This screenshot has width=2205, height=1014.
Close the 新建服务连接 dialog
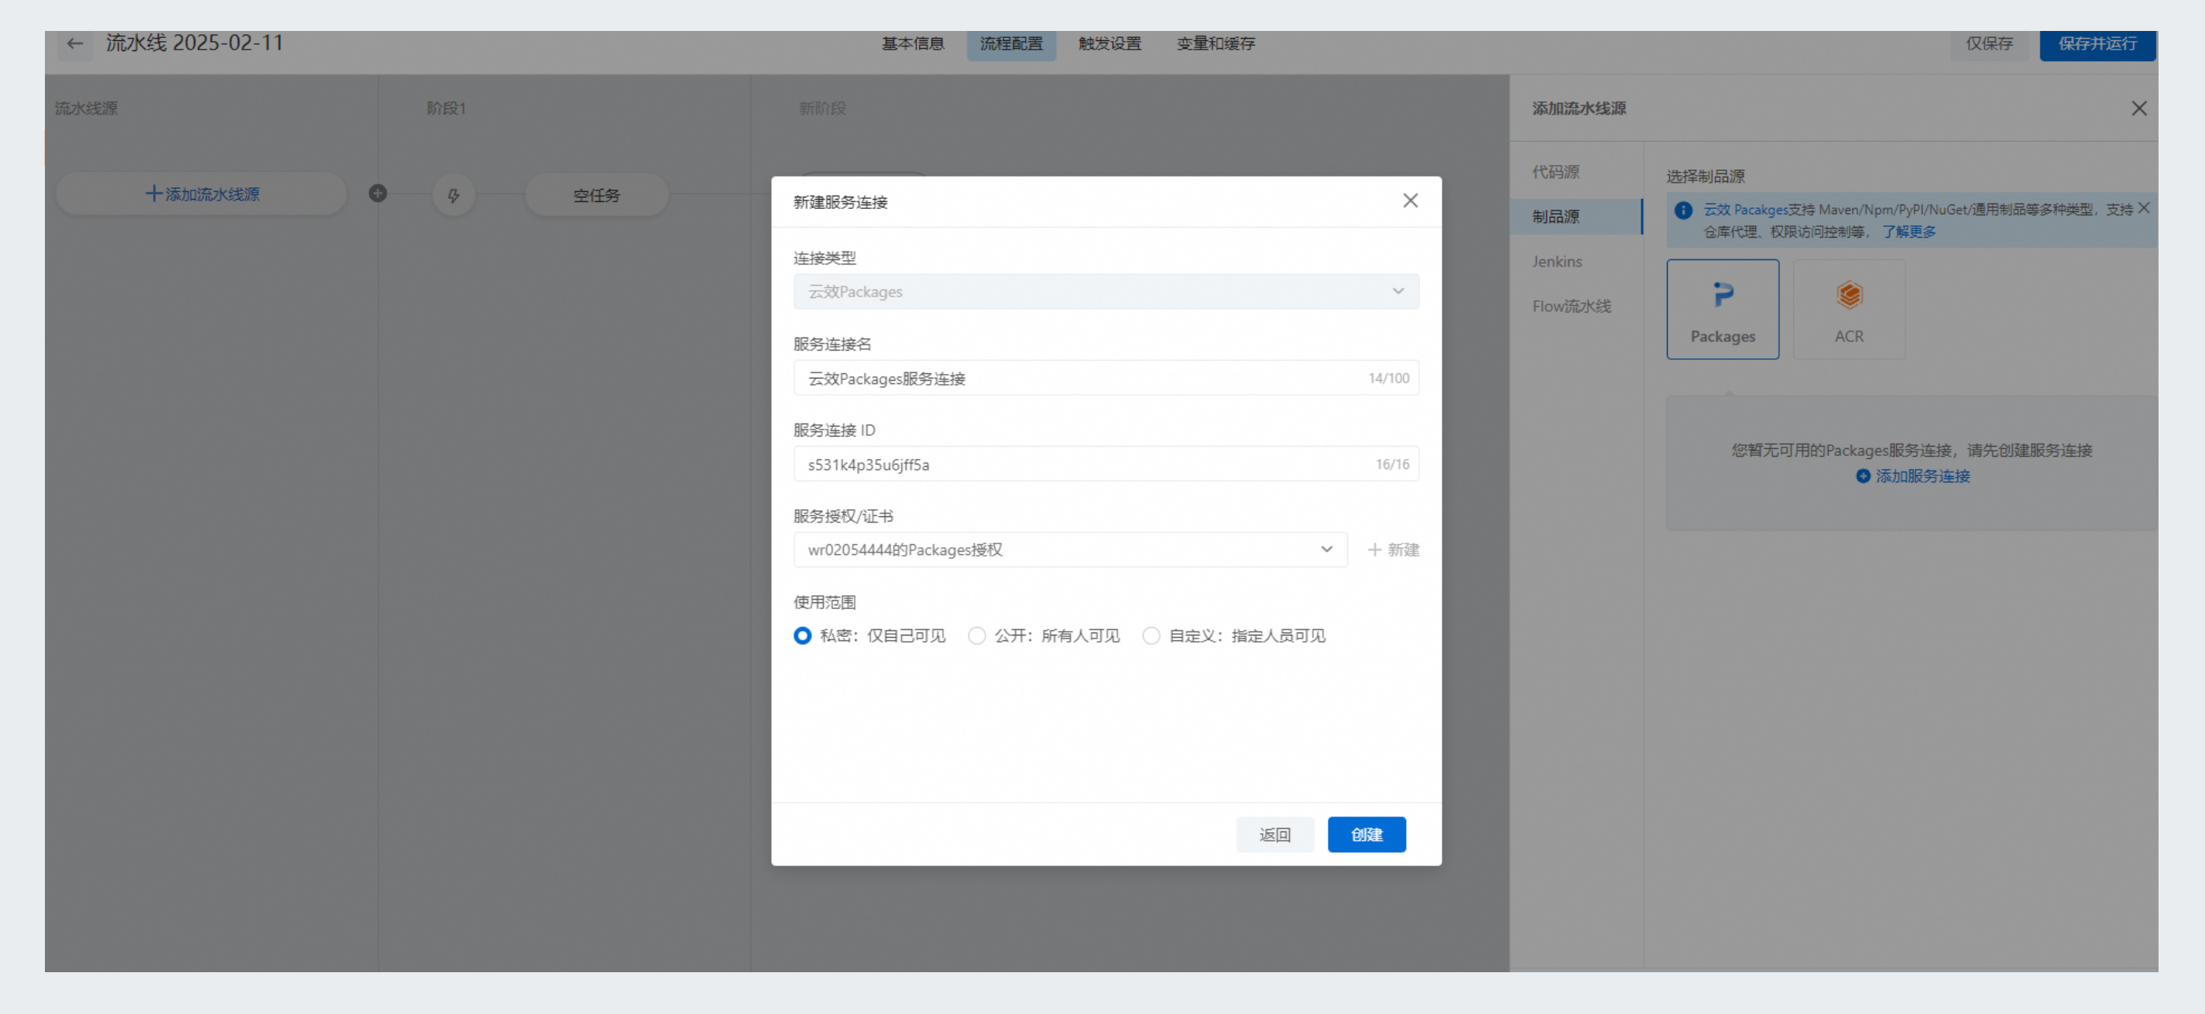click(x=1410, y=200)
